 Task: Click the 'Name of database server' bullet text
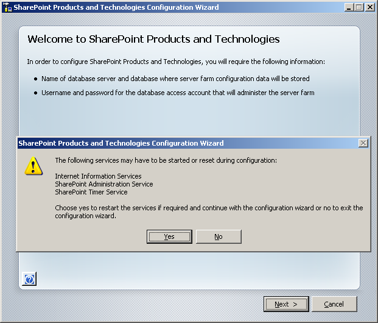click(x=175, y=79)
